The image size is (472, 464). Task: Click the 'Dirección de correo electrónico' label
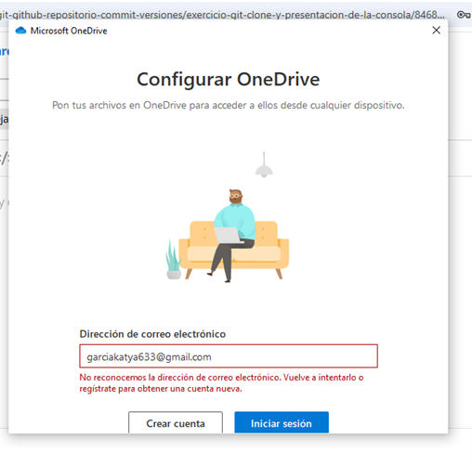click(x=152, y=334)
